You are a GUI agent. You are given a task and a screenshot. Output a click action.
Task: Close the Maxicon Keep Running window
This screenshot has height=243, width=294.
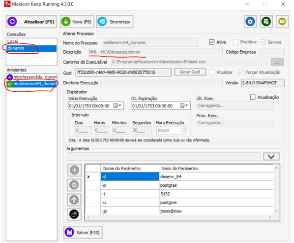(283, 4)
